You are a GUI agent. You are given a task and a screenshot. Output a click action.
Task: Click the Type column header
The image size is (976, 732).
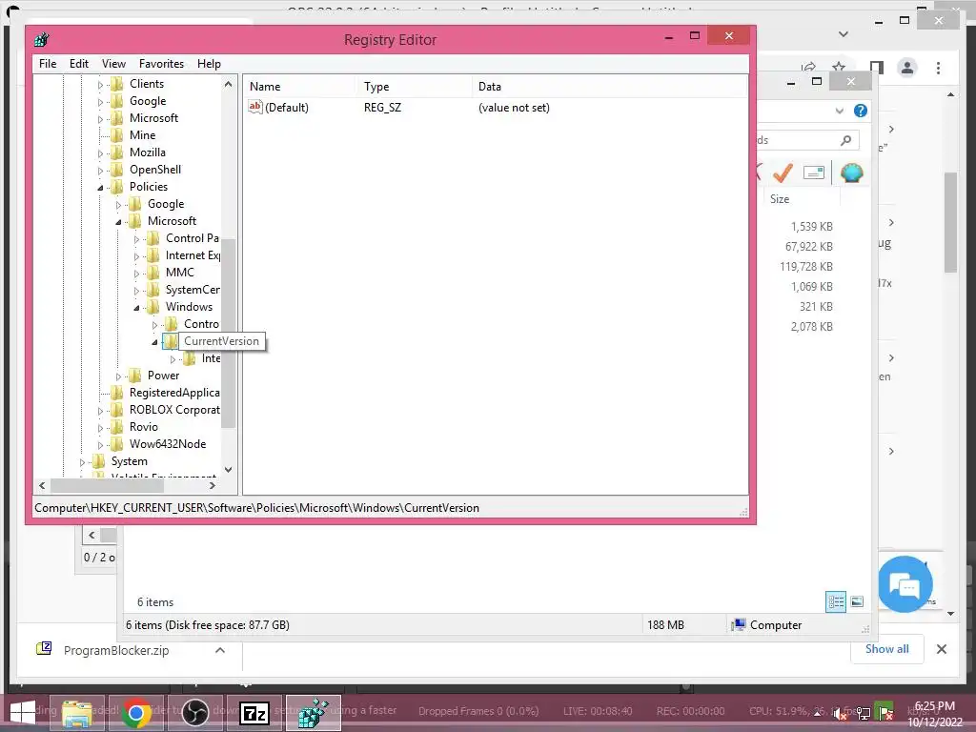click(x=414, y=87)
